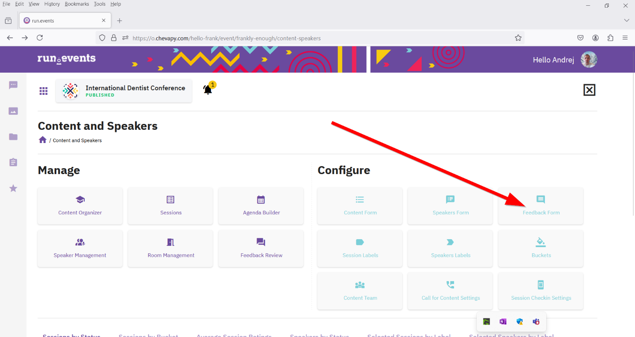The width and height of the screenshot is (635, 337).
Task: Open the Buckets configuration
Action: pos(541,248)
